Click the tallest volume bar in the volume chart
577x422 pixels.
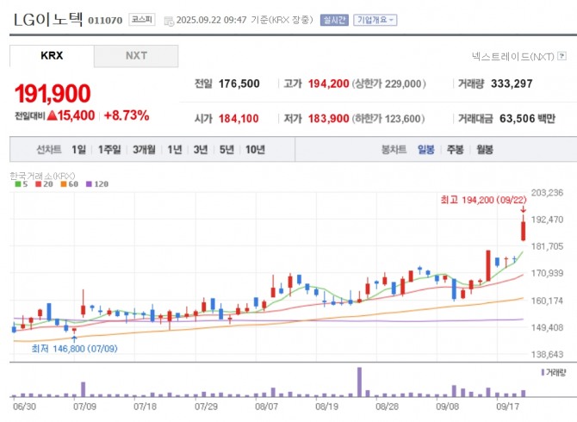coord(359,382)
